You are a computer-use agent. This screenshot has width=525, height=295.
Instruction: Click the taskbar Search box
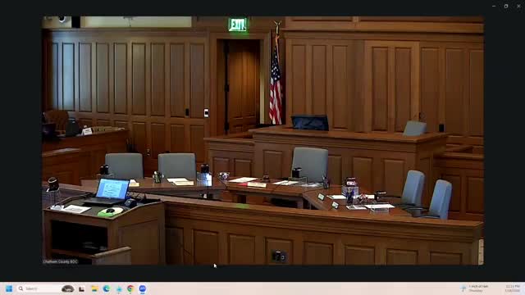[46, 288]
